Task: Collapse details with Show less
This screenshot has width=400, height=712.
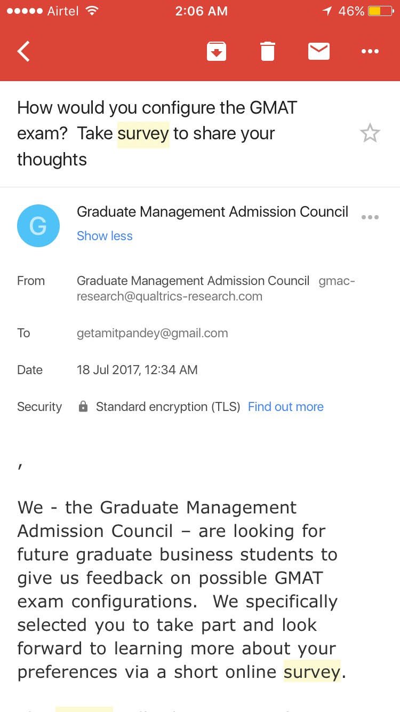Action: point(105,236)
